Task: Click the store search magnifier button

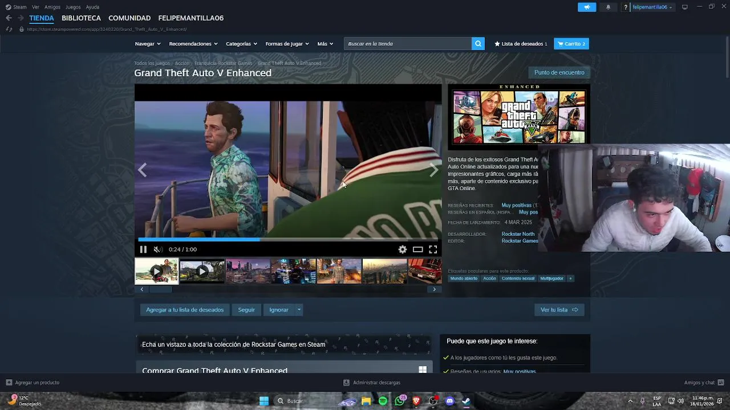Action: coord(478,44)
